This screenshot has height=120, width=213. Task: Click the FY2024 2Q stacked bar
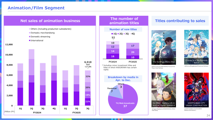31,77
